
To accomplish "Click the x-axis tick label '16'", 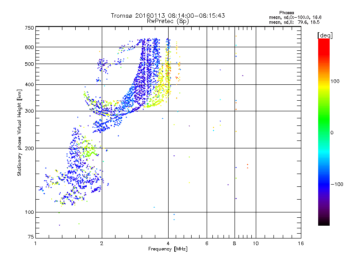I will coord(301,243).
